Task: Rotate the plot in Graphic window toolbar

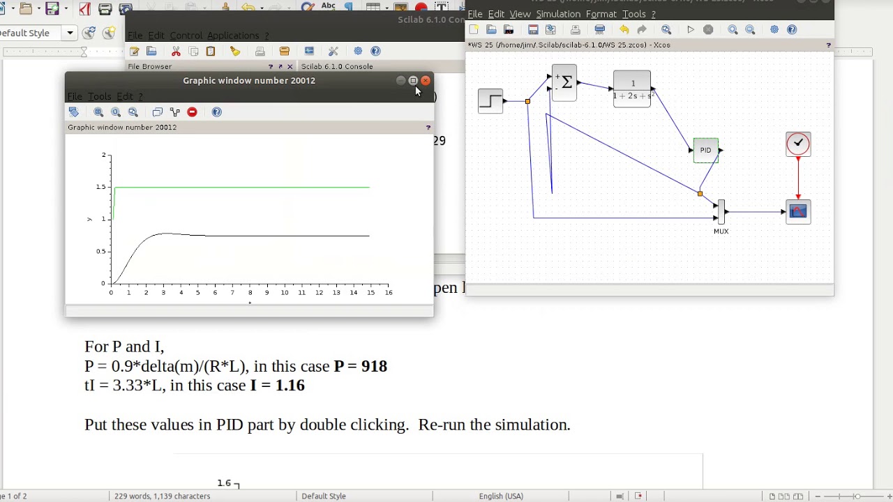Action: pos(74,112)
